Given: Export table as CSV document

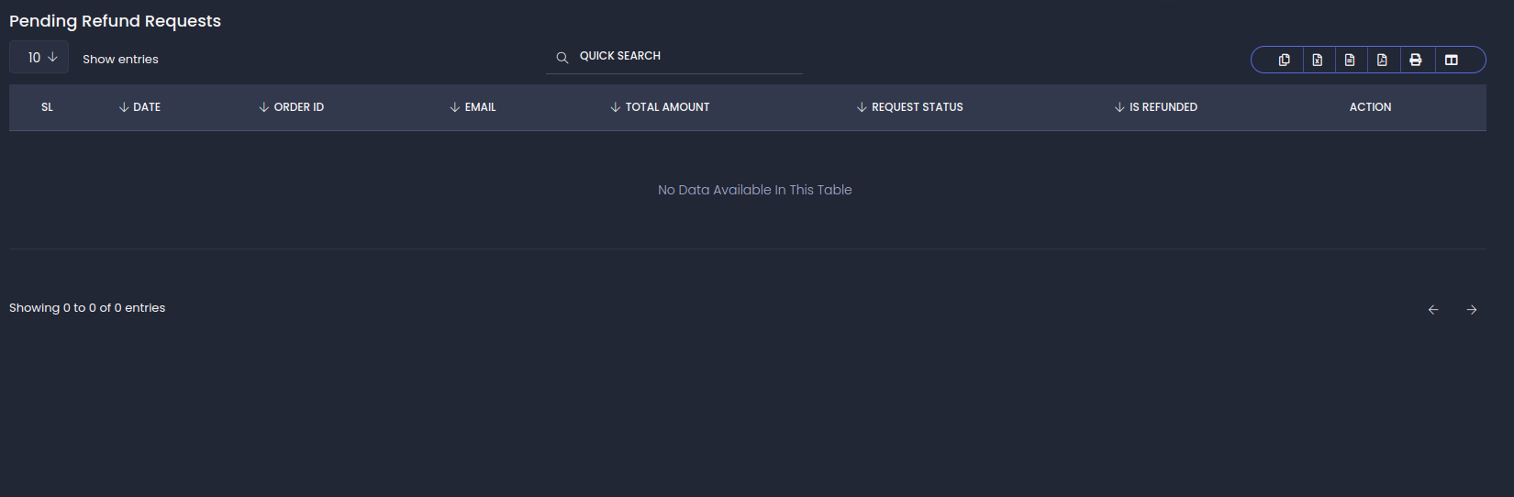Looking at the screenshot, I should 1350,60.
